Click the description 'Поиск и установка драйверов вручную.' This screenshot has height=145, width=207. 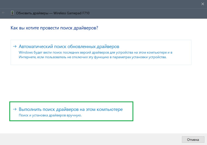[50, 115]
